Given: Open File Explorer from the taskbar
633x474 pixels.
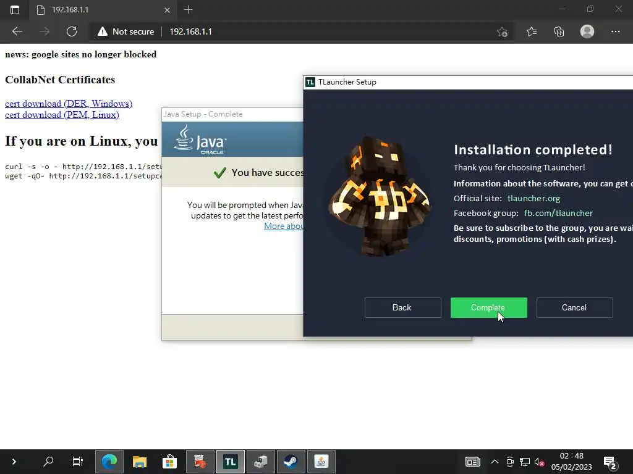Looking at the screenshot, I should tap(140, 462).
